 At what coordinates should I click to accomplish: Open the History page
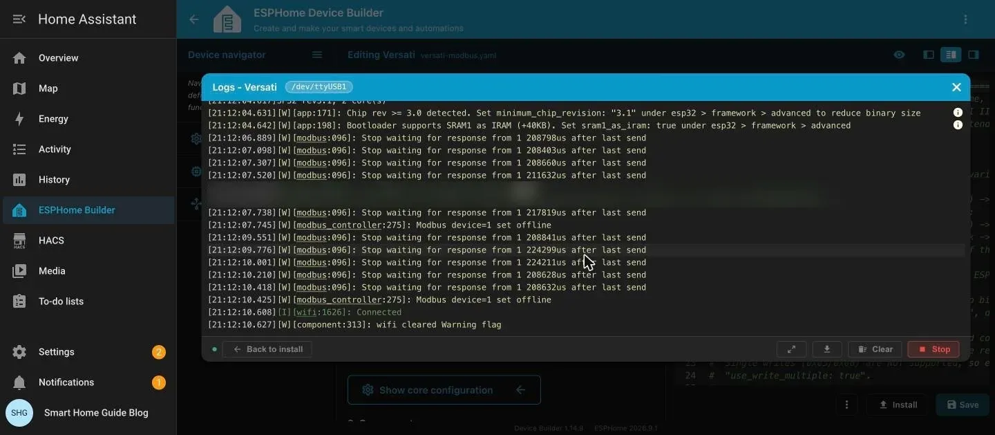88,180
